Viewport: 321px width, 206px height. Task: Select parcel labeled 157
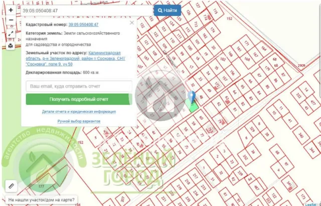[225, 79]
